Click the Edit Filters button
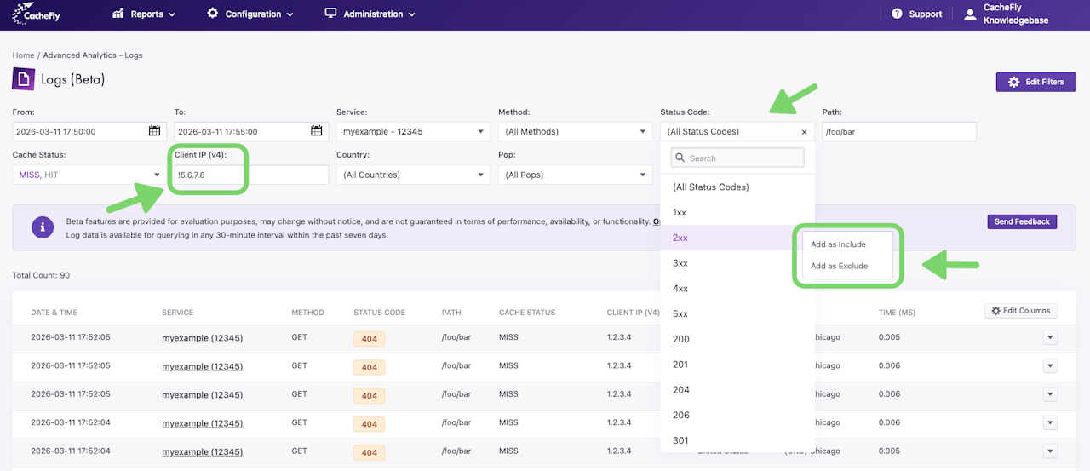 (x=1035, y=82)
